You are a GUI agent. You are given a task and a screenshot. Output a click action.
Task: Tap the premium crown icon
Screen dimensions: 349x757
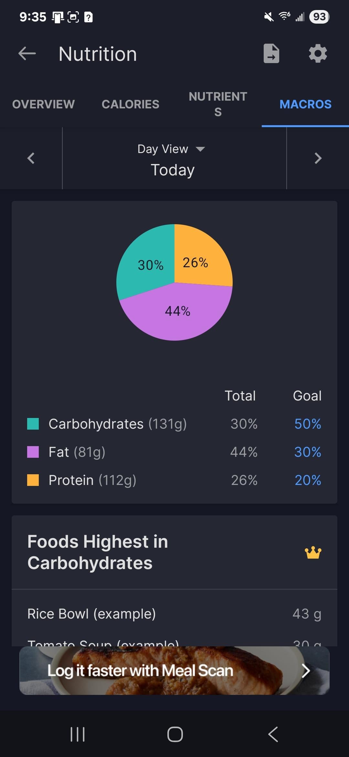313,553
